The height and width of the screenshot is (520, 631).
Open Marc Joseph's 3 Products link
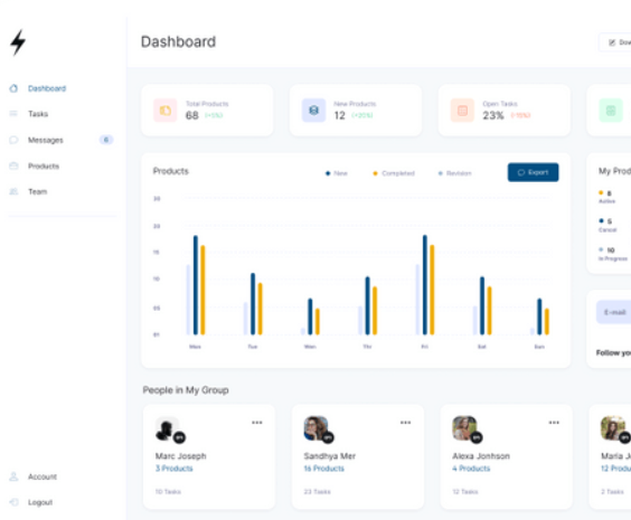(174, 468)
